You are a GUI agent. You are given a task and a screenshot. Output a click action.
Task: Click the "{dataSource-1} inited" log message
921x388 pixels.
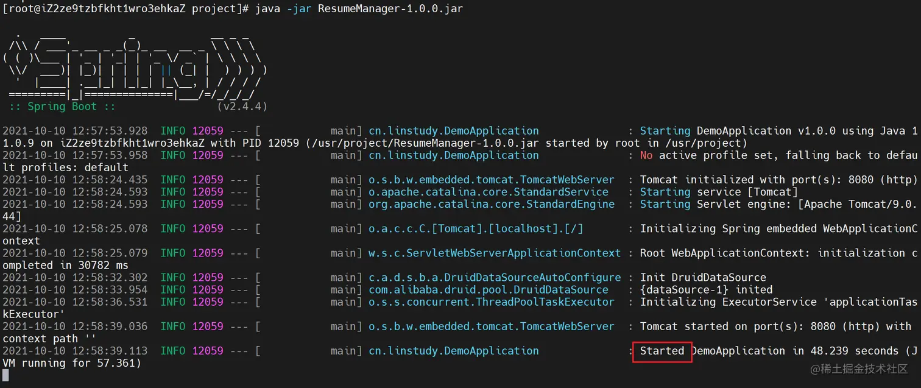706,290
